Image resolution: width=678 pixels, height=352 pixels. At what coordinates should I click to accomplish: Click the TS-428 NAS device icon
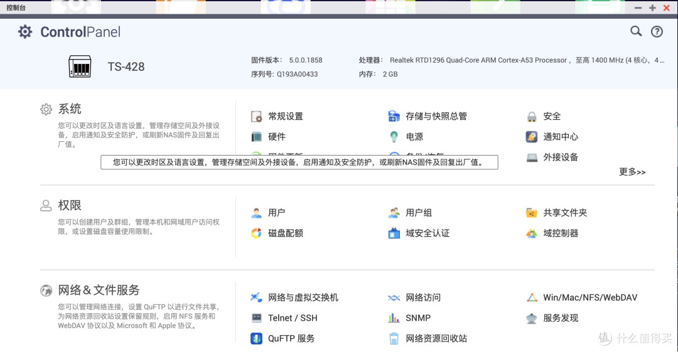click(x=80, y=67)
